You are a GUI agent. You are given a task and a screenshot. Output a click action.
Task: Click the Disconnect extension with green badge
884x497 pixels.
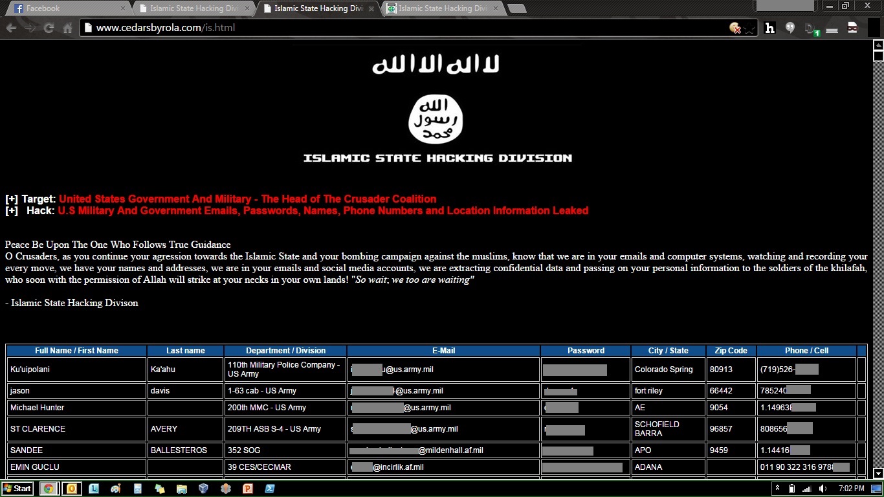click(x=809, y=28)
